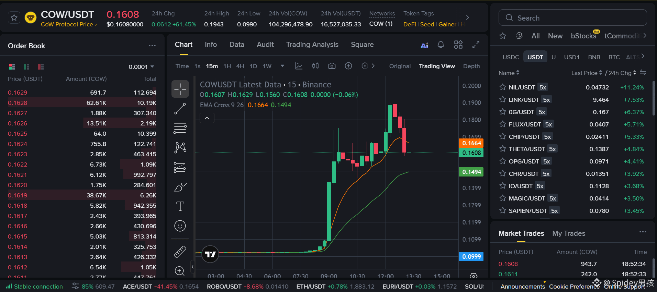
Task: Switch to the Trading View chart
Action: pyautogui.click(x=437, y=66)
